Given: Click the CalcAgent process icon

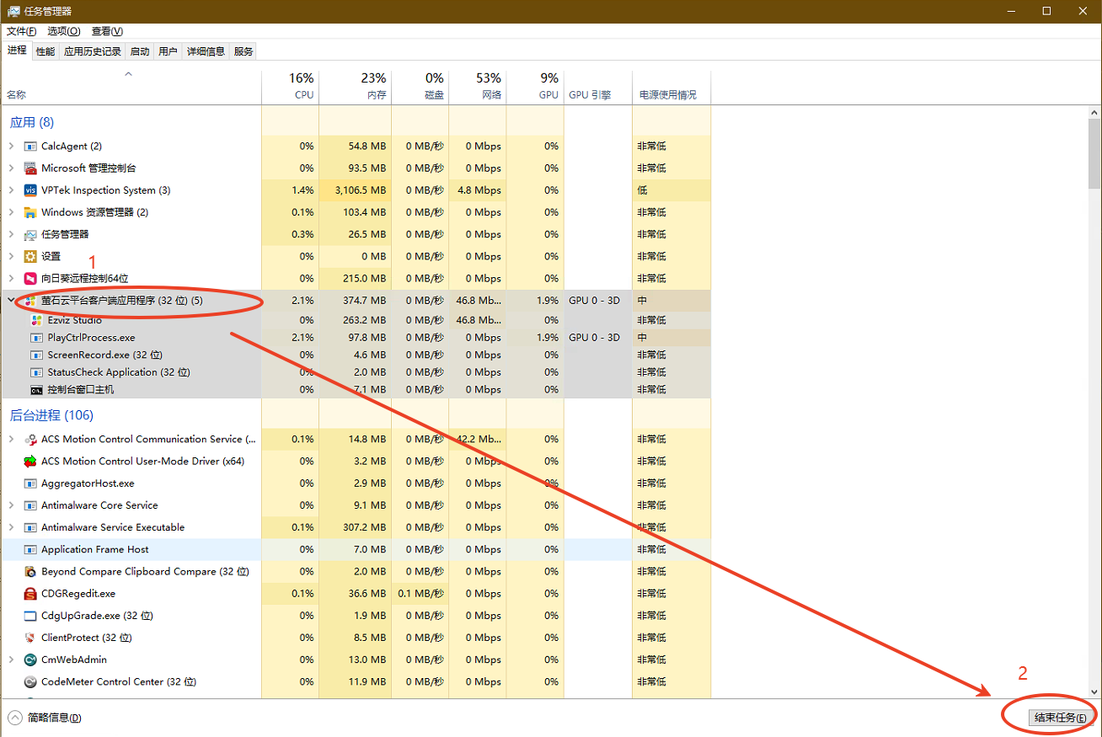Looking at the screenshot, I should (x=30, y=147).
